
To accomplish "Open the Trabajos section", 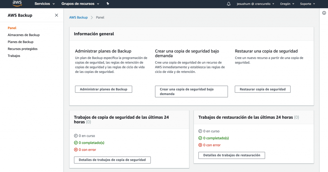I will coord(14,56).
